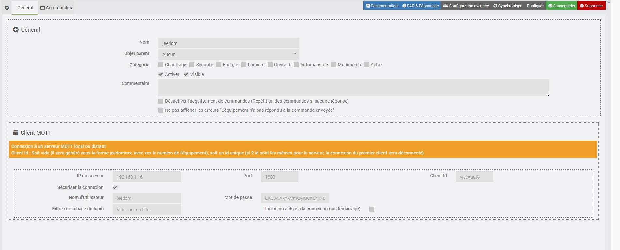The image size is (620, 250).
Task: Click the page scrollbar up arrow
Action: (x=609, y=2)
